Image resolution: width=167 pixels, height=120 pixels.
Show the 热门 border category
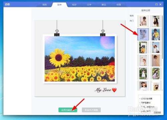132,21
